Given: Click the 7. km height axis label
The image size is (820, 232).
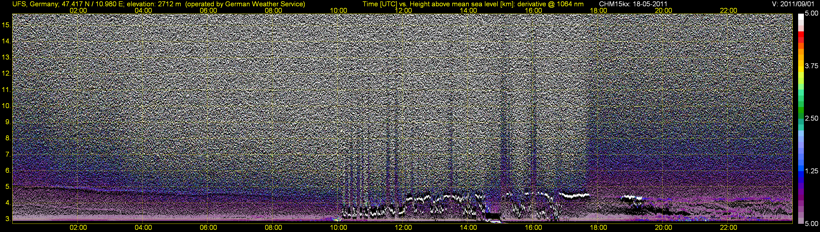Looking at the screenshot, I should 8,154.
